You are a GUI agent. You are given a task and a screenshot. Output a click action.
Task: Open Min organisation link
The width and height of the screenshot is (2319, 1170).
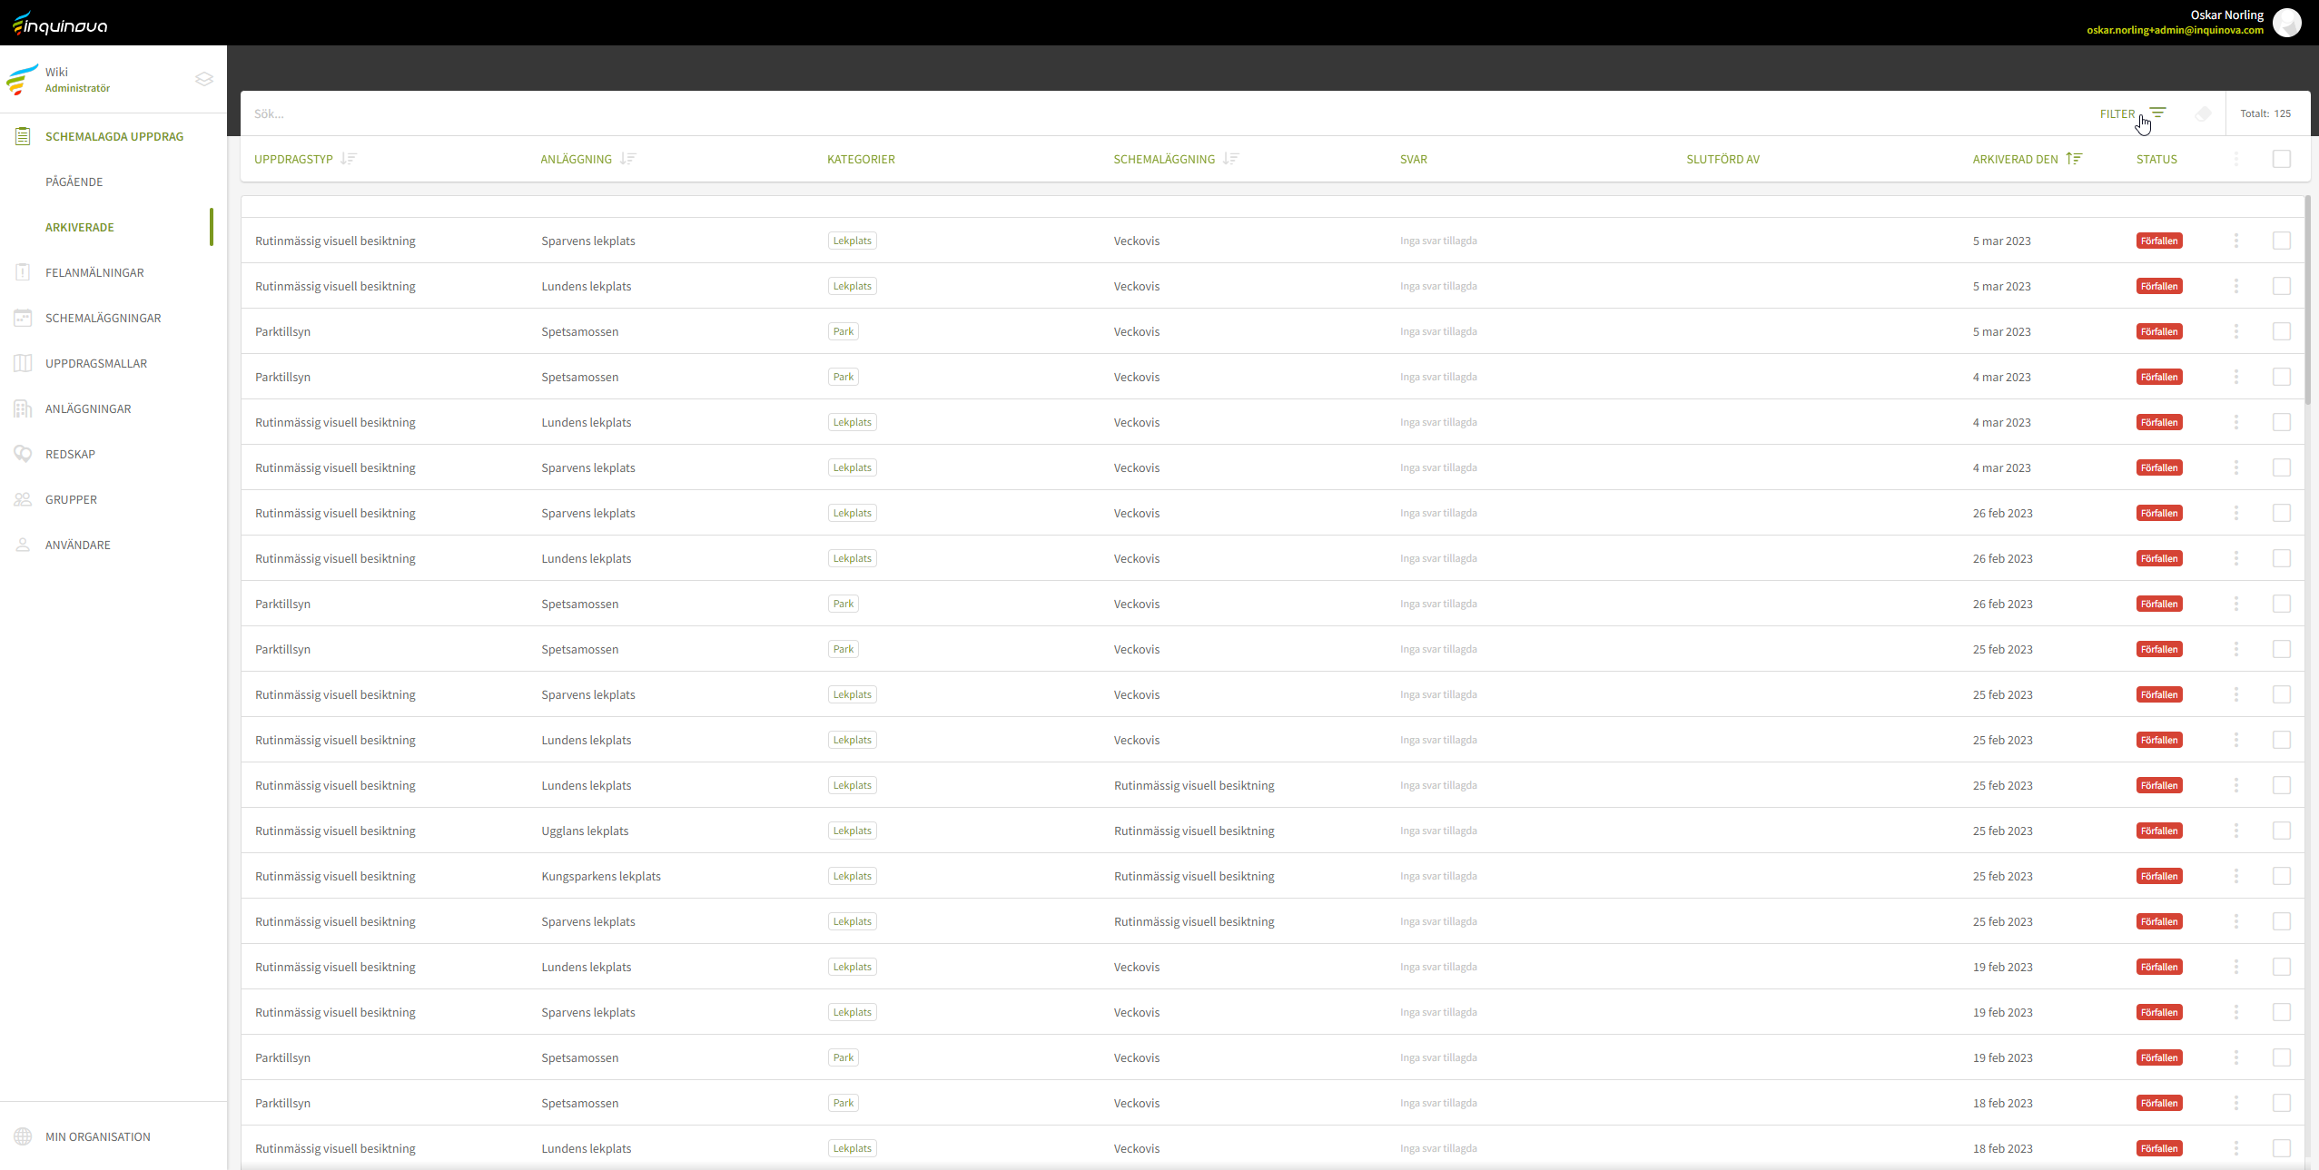click(x=98, y=1136)
